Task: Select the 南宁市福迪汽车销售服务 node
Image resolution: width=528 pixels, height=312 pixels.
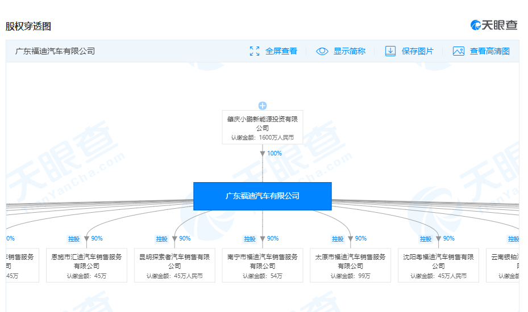Action: pos(263,265)
